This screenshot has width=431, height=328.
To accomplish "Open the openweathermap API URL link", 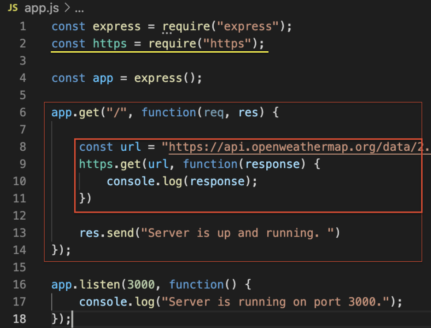I will click(299, 147).
